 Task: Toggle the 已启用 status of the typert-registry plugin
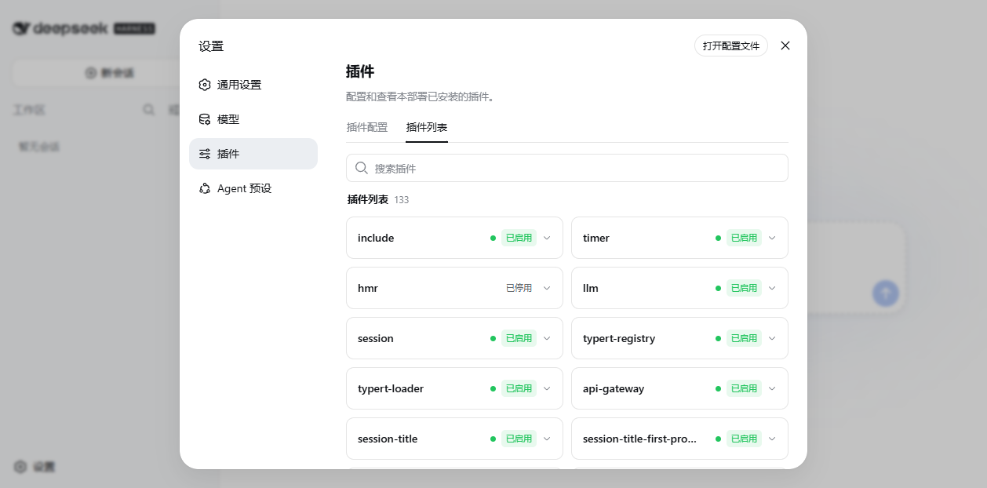pos(744,338)
